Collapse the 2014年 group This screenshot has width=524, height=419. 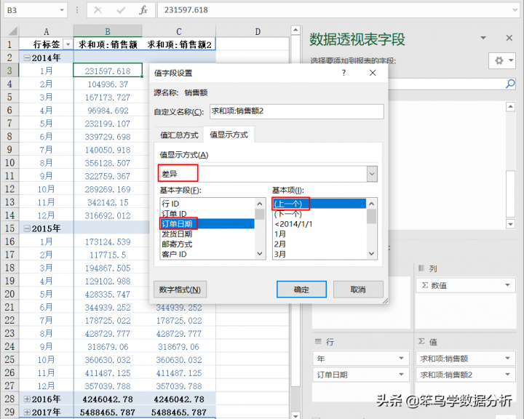point(27,57)
